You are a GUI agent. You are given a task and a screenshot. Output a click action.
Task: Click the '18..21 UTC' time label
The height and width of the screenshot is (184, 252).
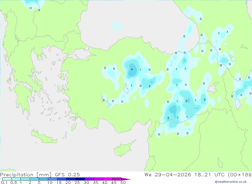pyautogui.click(x=210, y=174)
